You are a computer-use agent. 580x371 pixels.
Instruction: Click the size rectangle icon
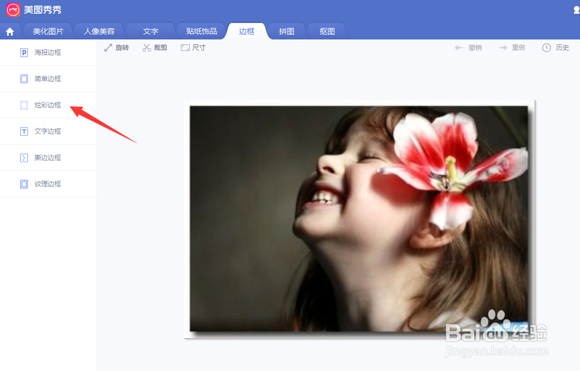(185, 48)
